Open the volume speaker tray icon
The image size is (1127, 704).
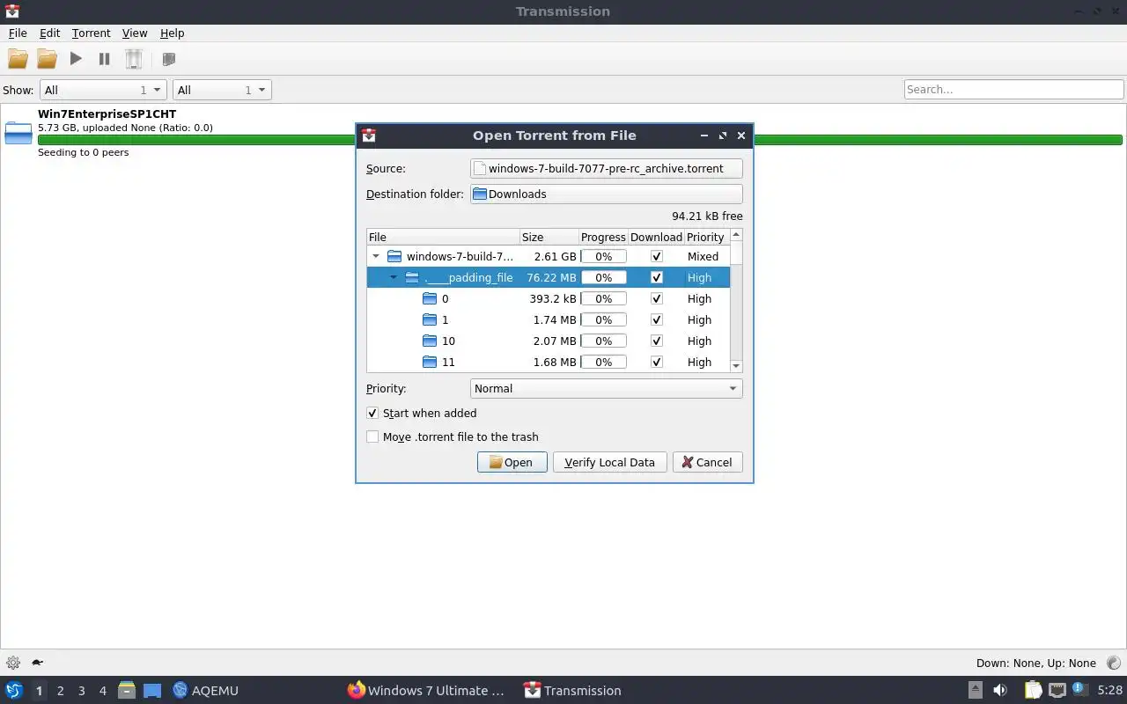1000,690
